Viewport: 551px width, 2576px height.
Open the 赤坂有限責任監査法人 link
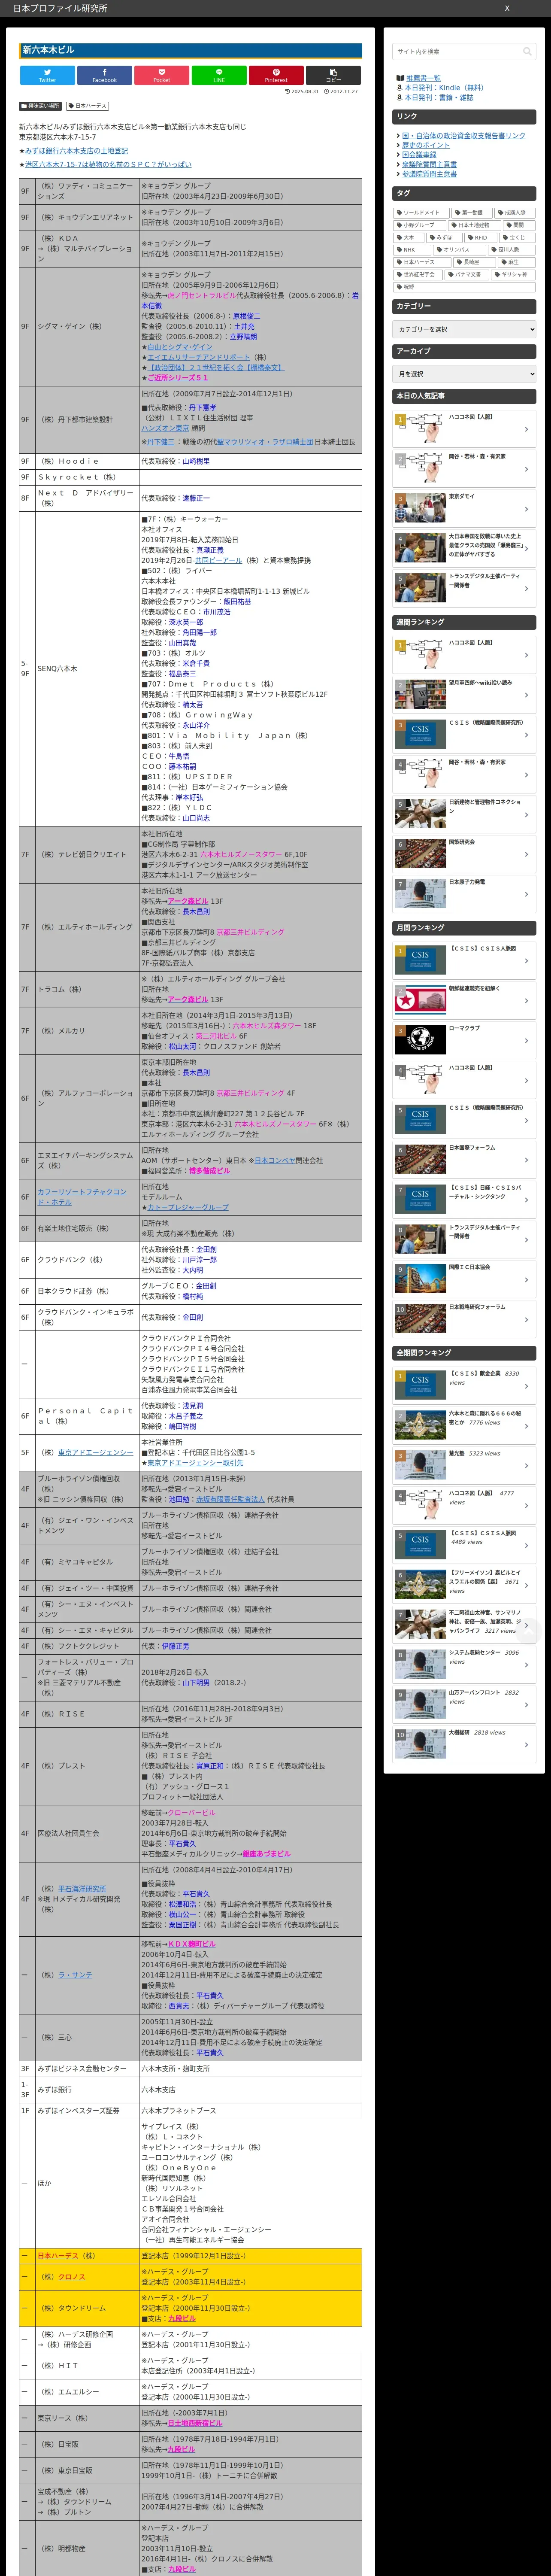click(230, 1500)
